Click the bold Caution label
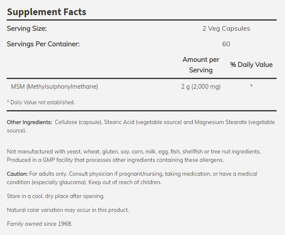The height and width of the screenshot is (235, 285). [x=18, y=174]
